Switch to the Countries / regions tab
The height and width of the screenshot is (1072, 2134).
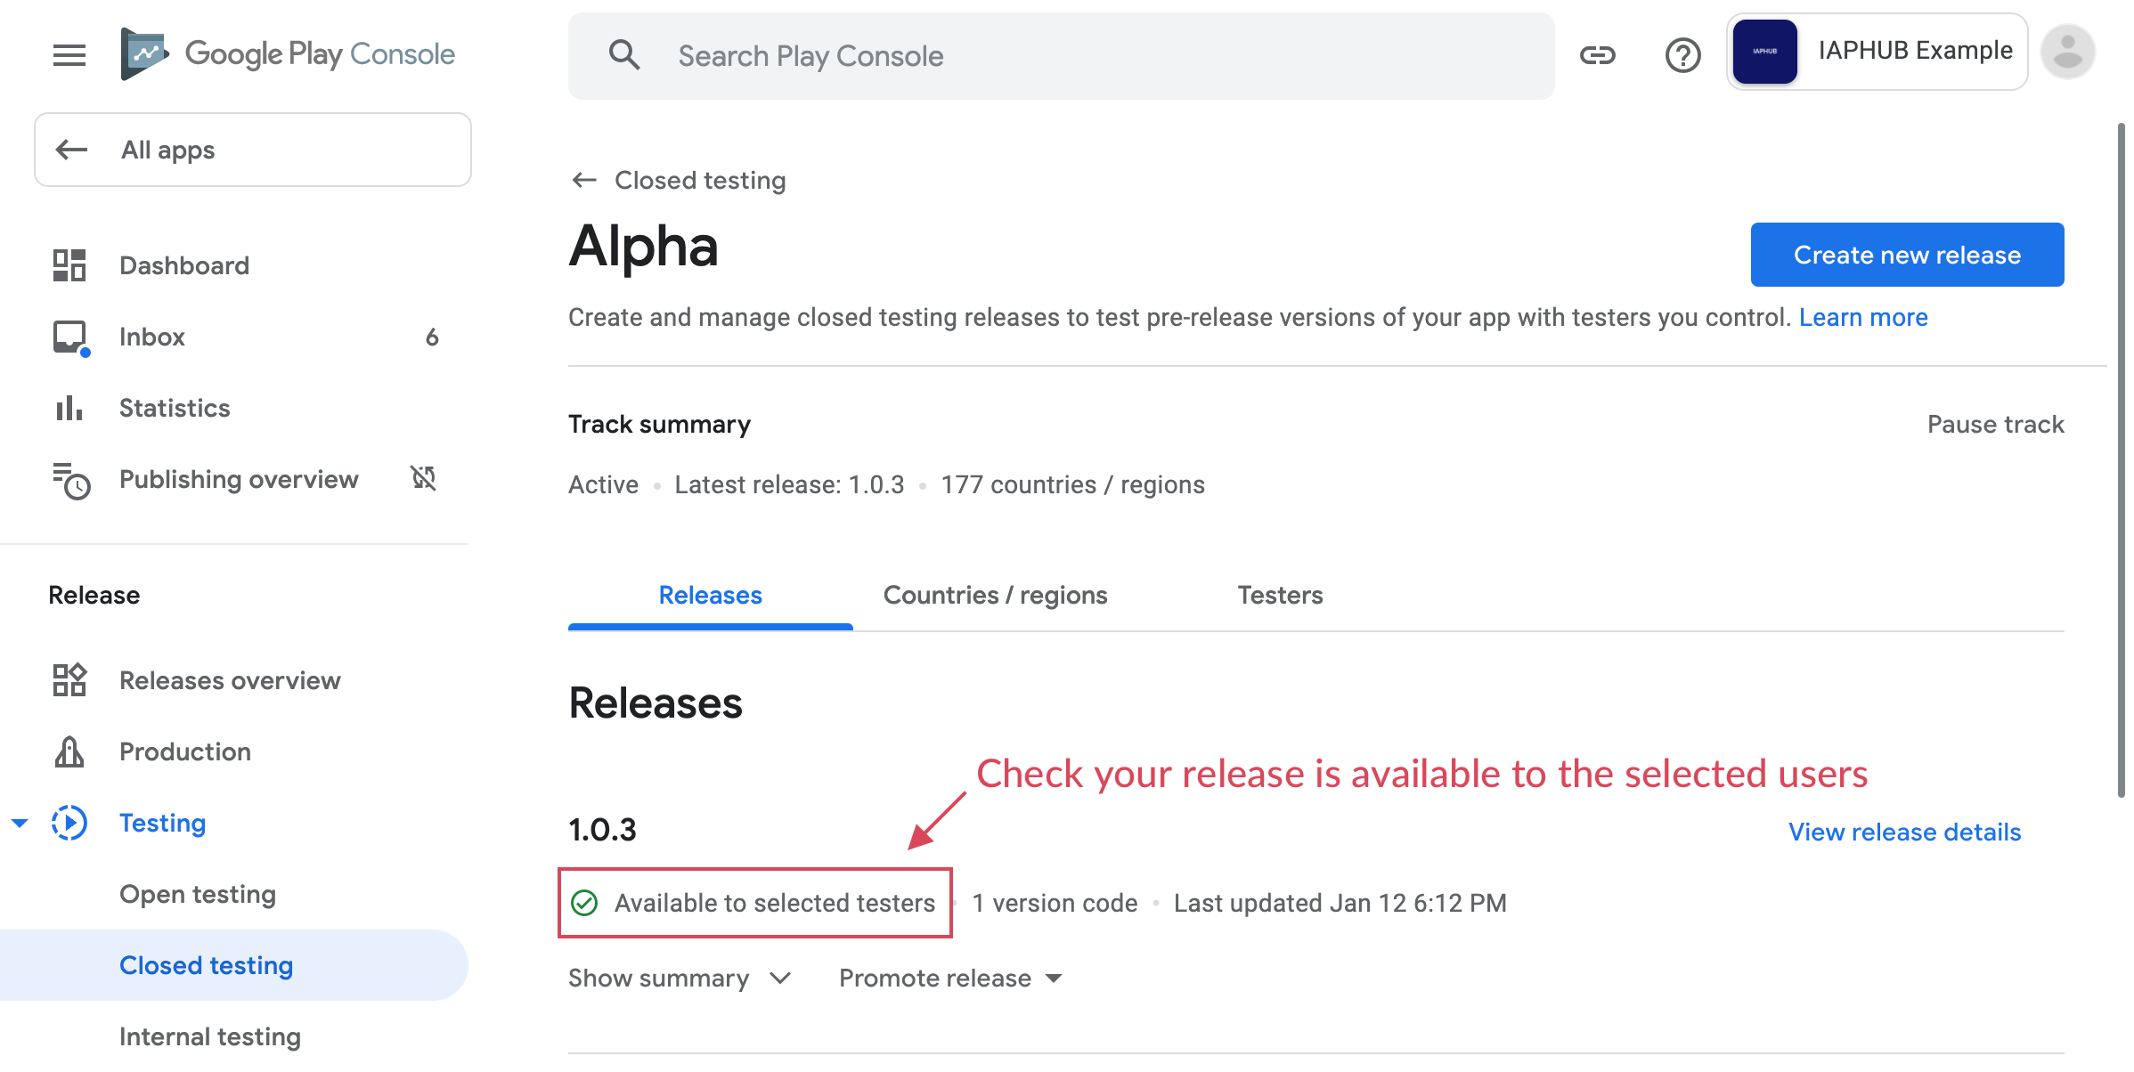click(x=995, y=595)
